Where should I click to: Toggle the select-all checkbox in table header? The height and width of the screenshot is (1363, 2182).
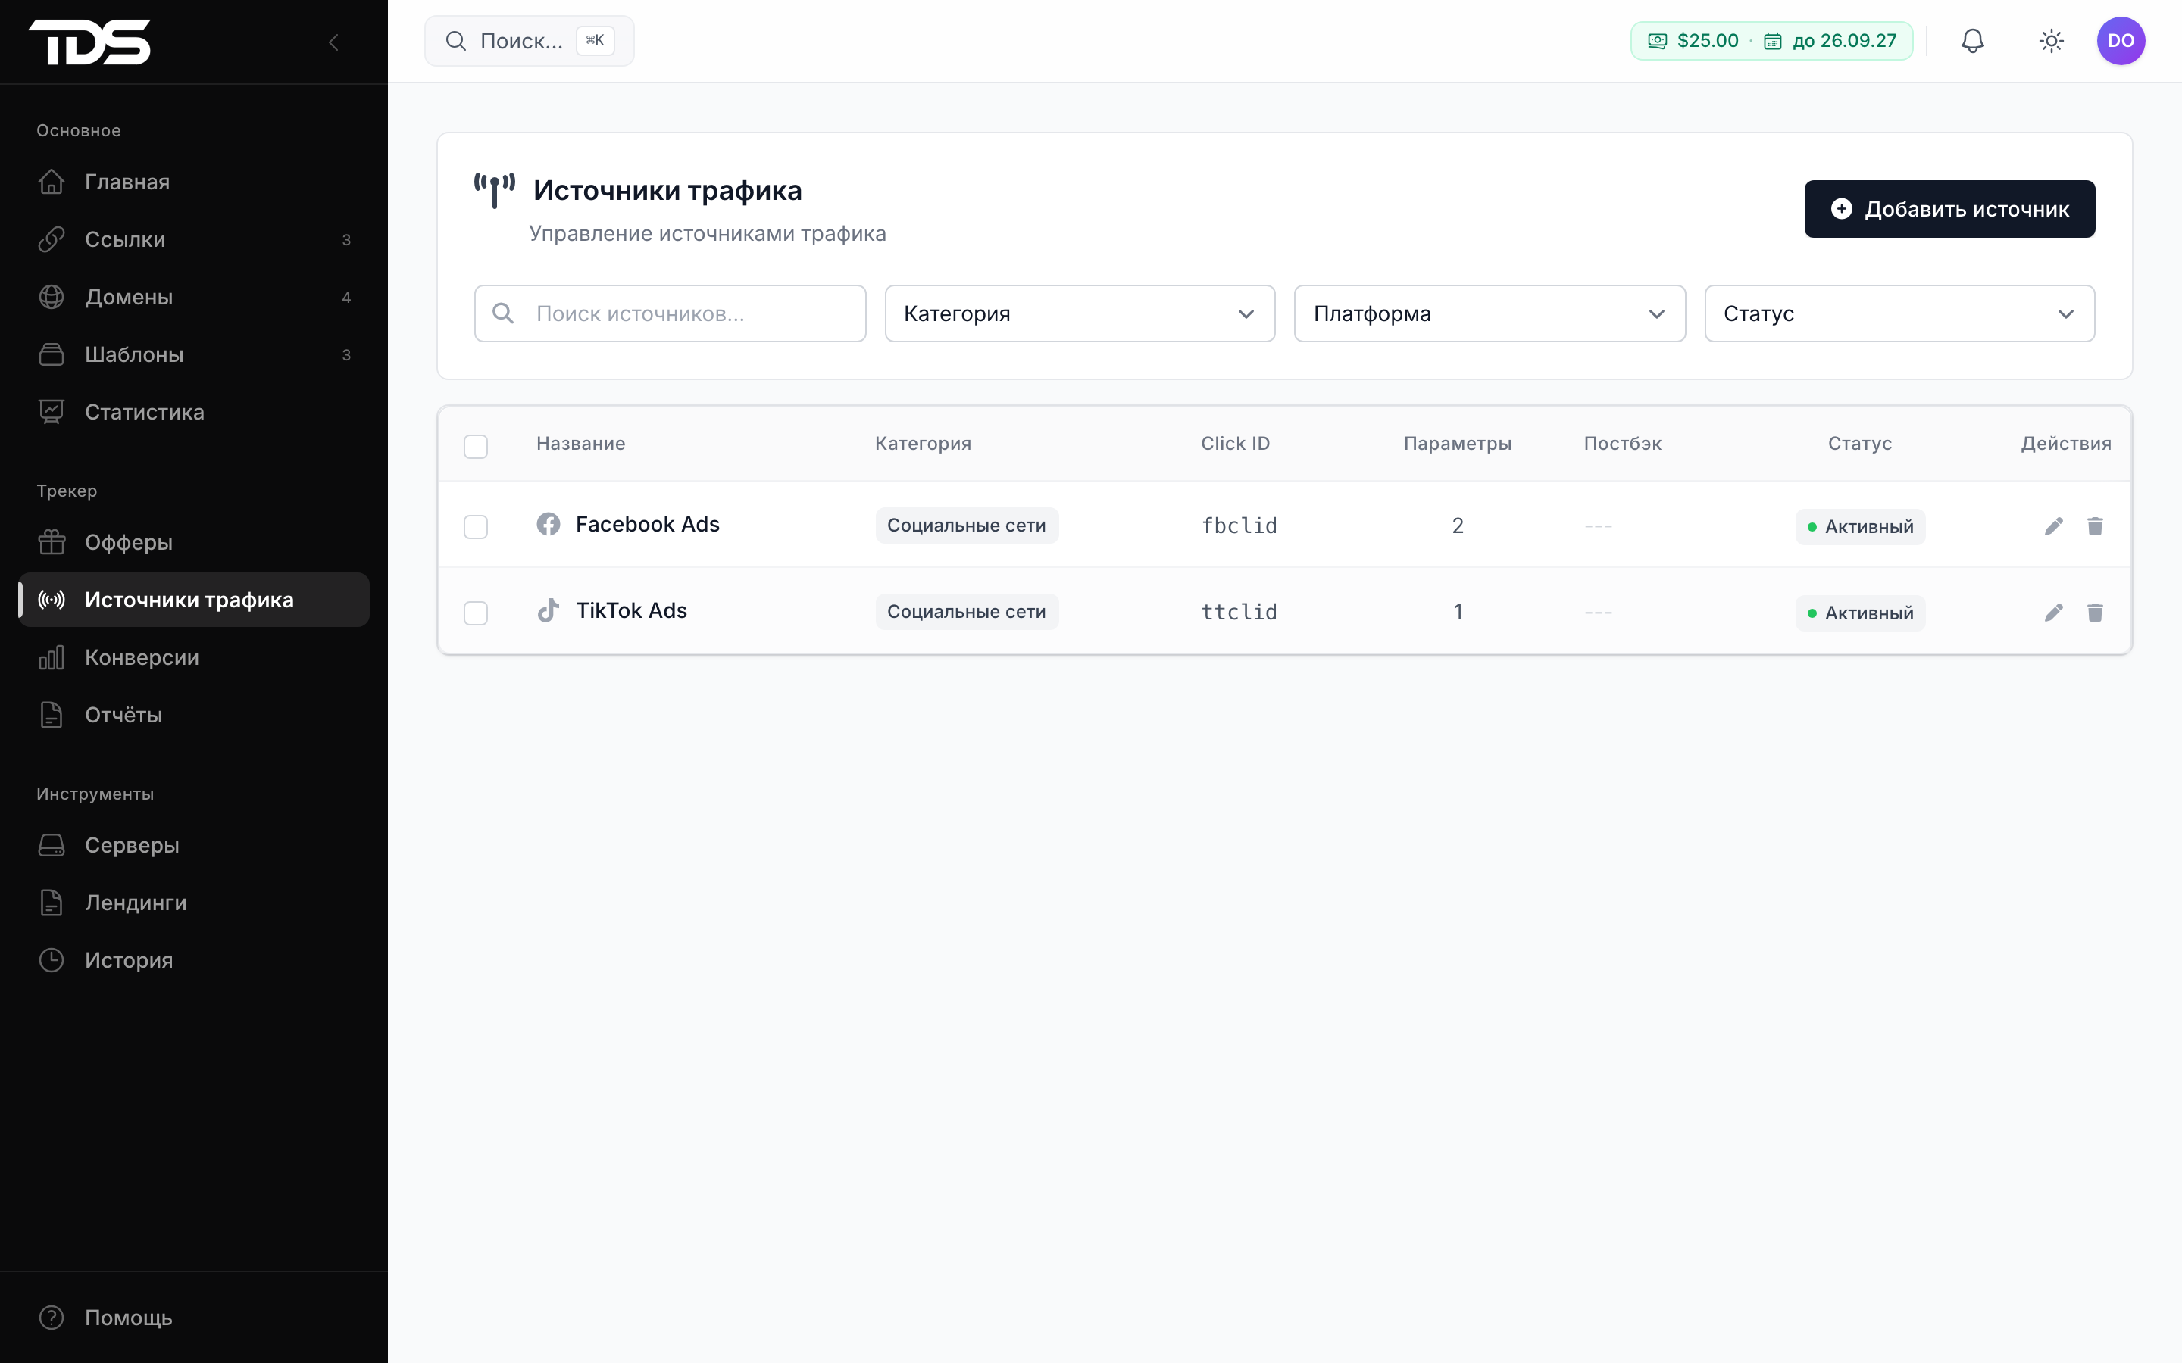[475, 446]
